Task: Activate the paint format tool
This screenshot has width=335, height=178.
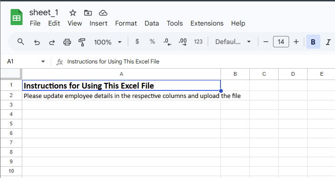Action: (x=82, y=42)
